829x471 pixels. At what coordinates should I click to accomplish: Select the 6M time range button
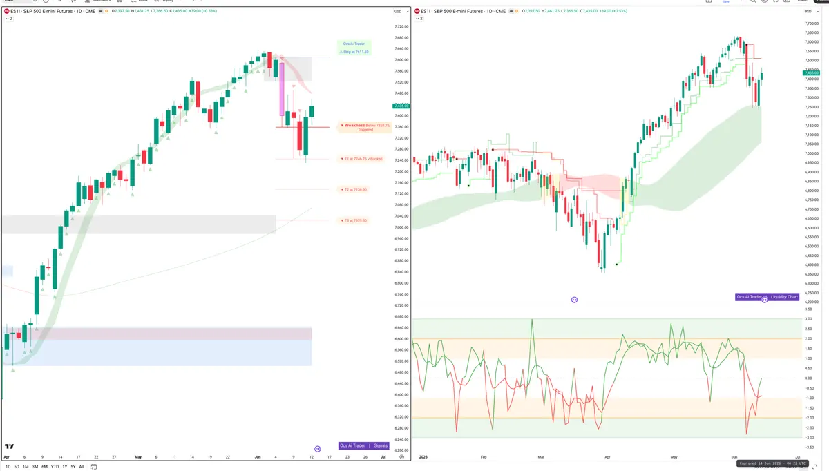click(44, 467)
